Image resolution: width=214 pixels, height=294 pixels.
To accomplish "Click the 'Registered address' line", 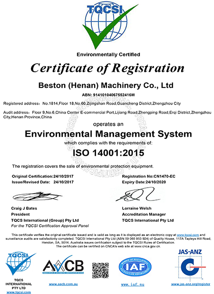I will pos(92,104).
